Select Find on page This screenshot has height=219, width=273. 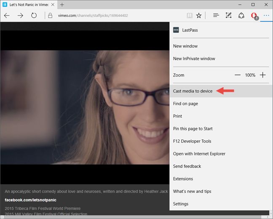221,104
